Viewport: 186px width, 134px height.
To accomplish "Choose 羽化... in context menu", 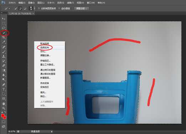I will click(x=50, y=52).
